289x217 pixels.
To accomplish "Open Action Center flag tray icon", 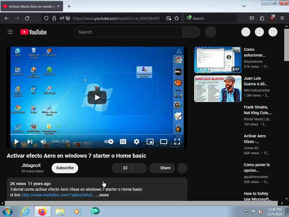I will pos(253,212).
